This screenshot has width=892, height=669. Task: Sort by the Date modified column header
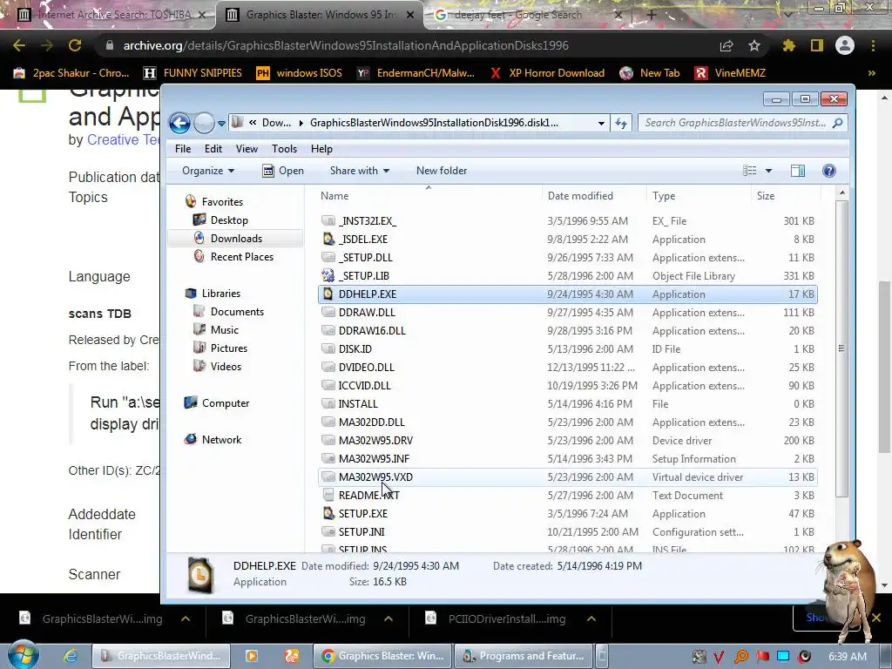[594, 196]
